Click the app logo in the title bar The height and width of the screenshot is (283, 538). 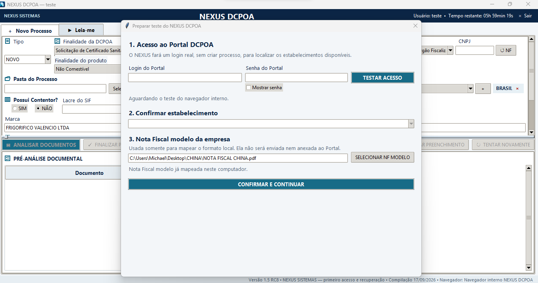tap(3, 4)
